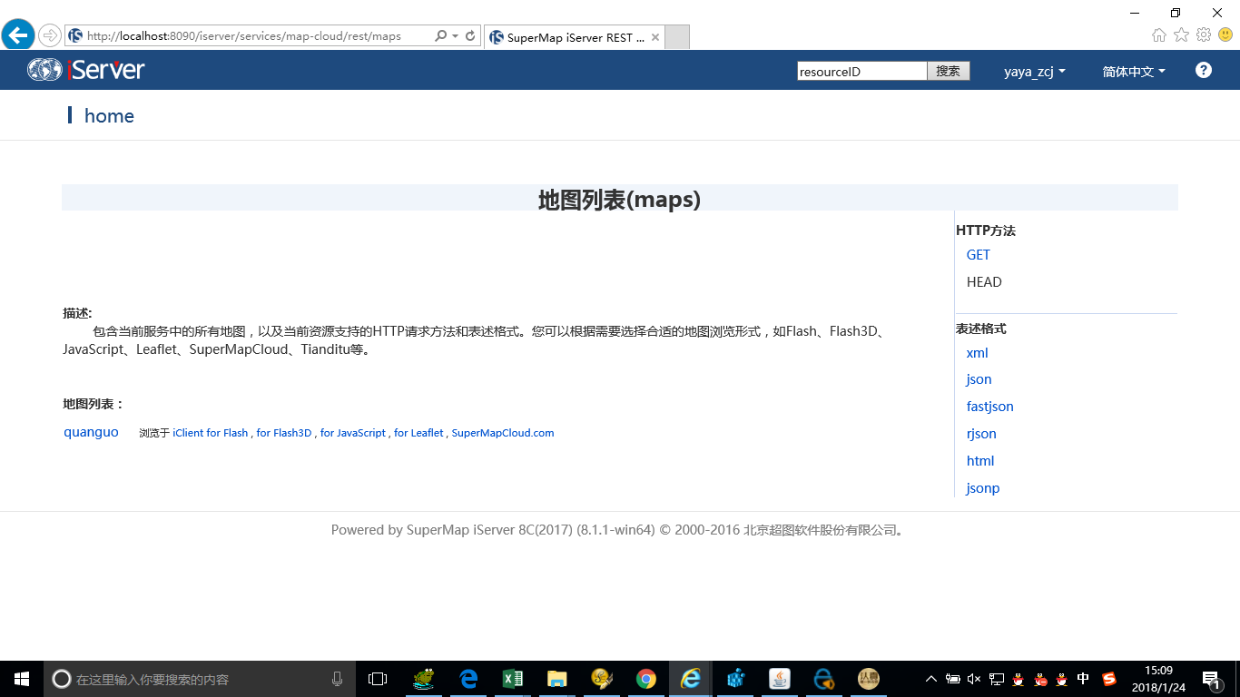Open the html representation format
1240x697 pixels.
[980, 461]
